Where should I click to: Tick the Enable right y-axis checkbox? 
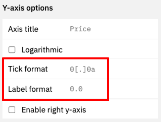click(x=12, y=110)
